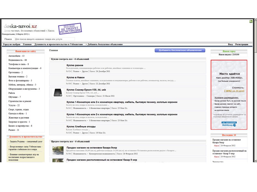
Task: Open 'Продам магазин на остановке базара 9мкр' listing
Action: point(92,148)
